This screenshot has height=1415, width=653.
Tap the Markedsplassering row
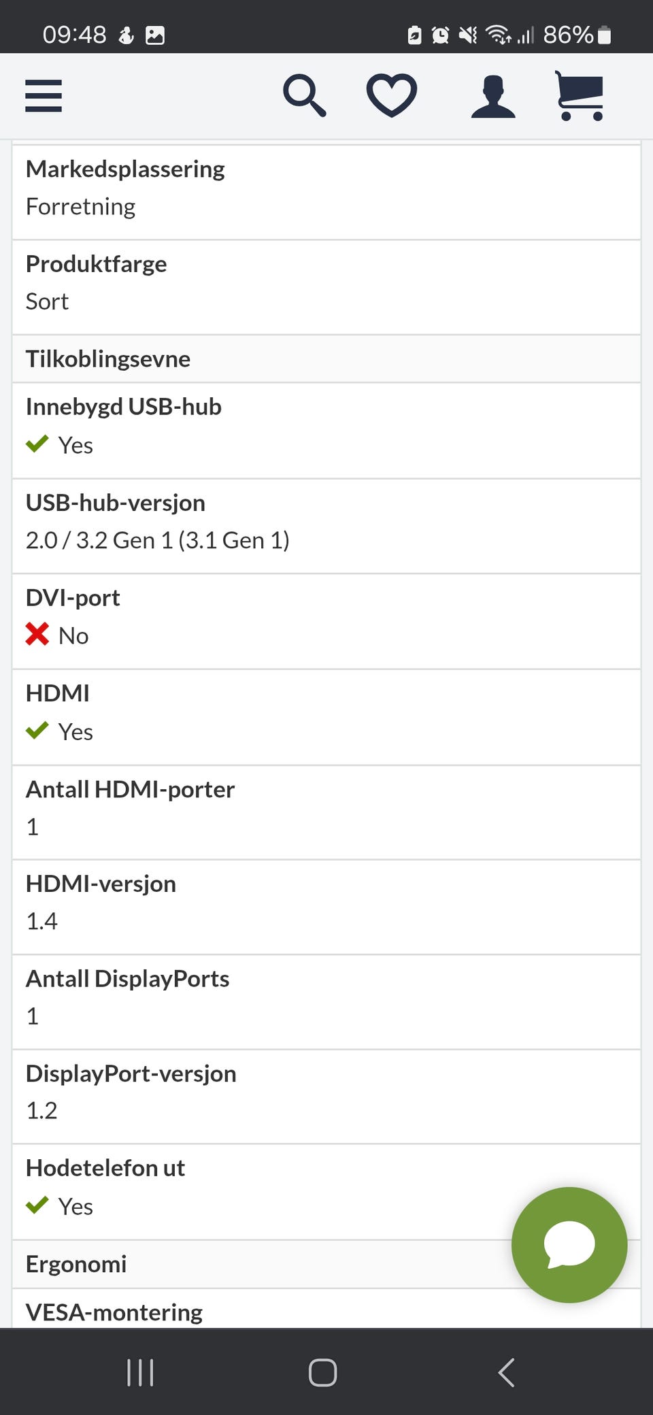326,191
